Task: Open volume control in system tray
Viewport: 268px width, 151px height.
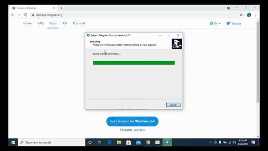Action: click(234, 143)
